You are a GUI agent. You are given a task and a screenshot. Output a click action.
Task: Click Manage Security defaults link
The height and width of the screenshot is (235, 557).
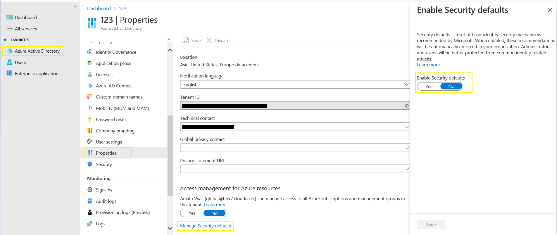click(206, 226)
